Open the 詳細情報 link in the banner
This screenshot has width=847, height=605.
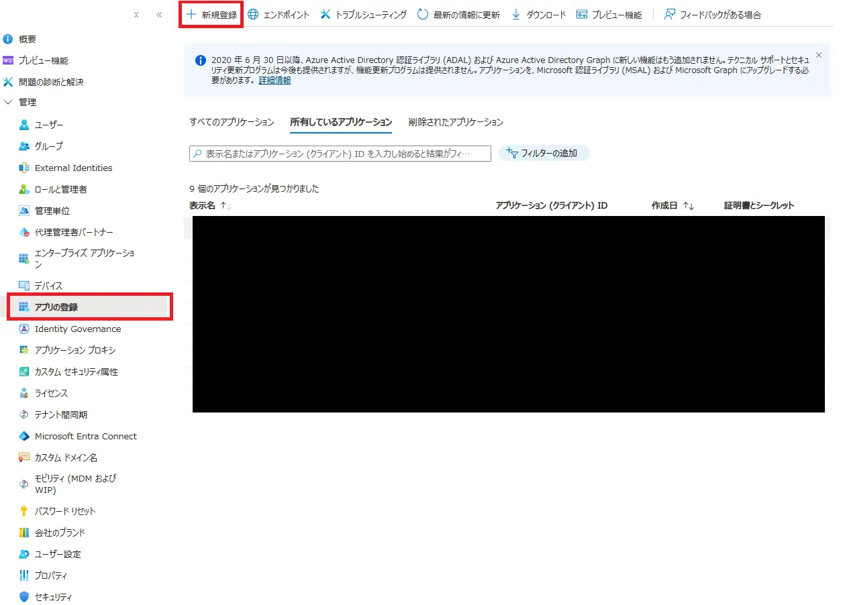tap(274, 80)
